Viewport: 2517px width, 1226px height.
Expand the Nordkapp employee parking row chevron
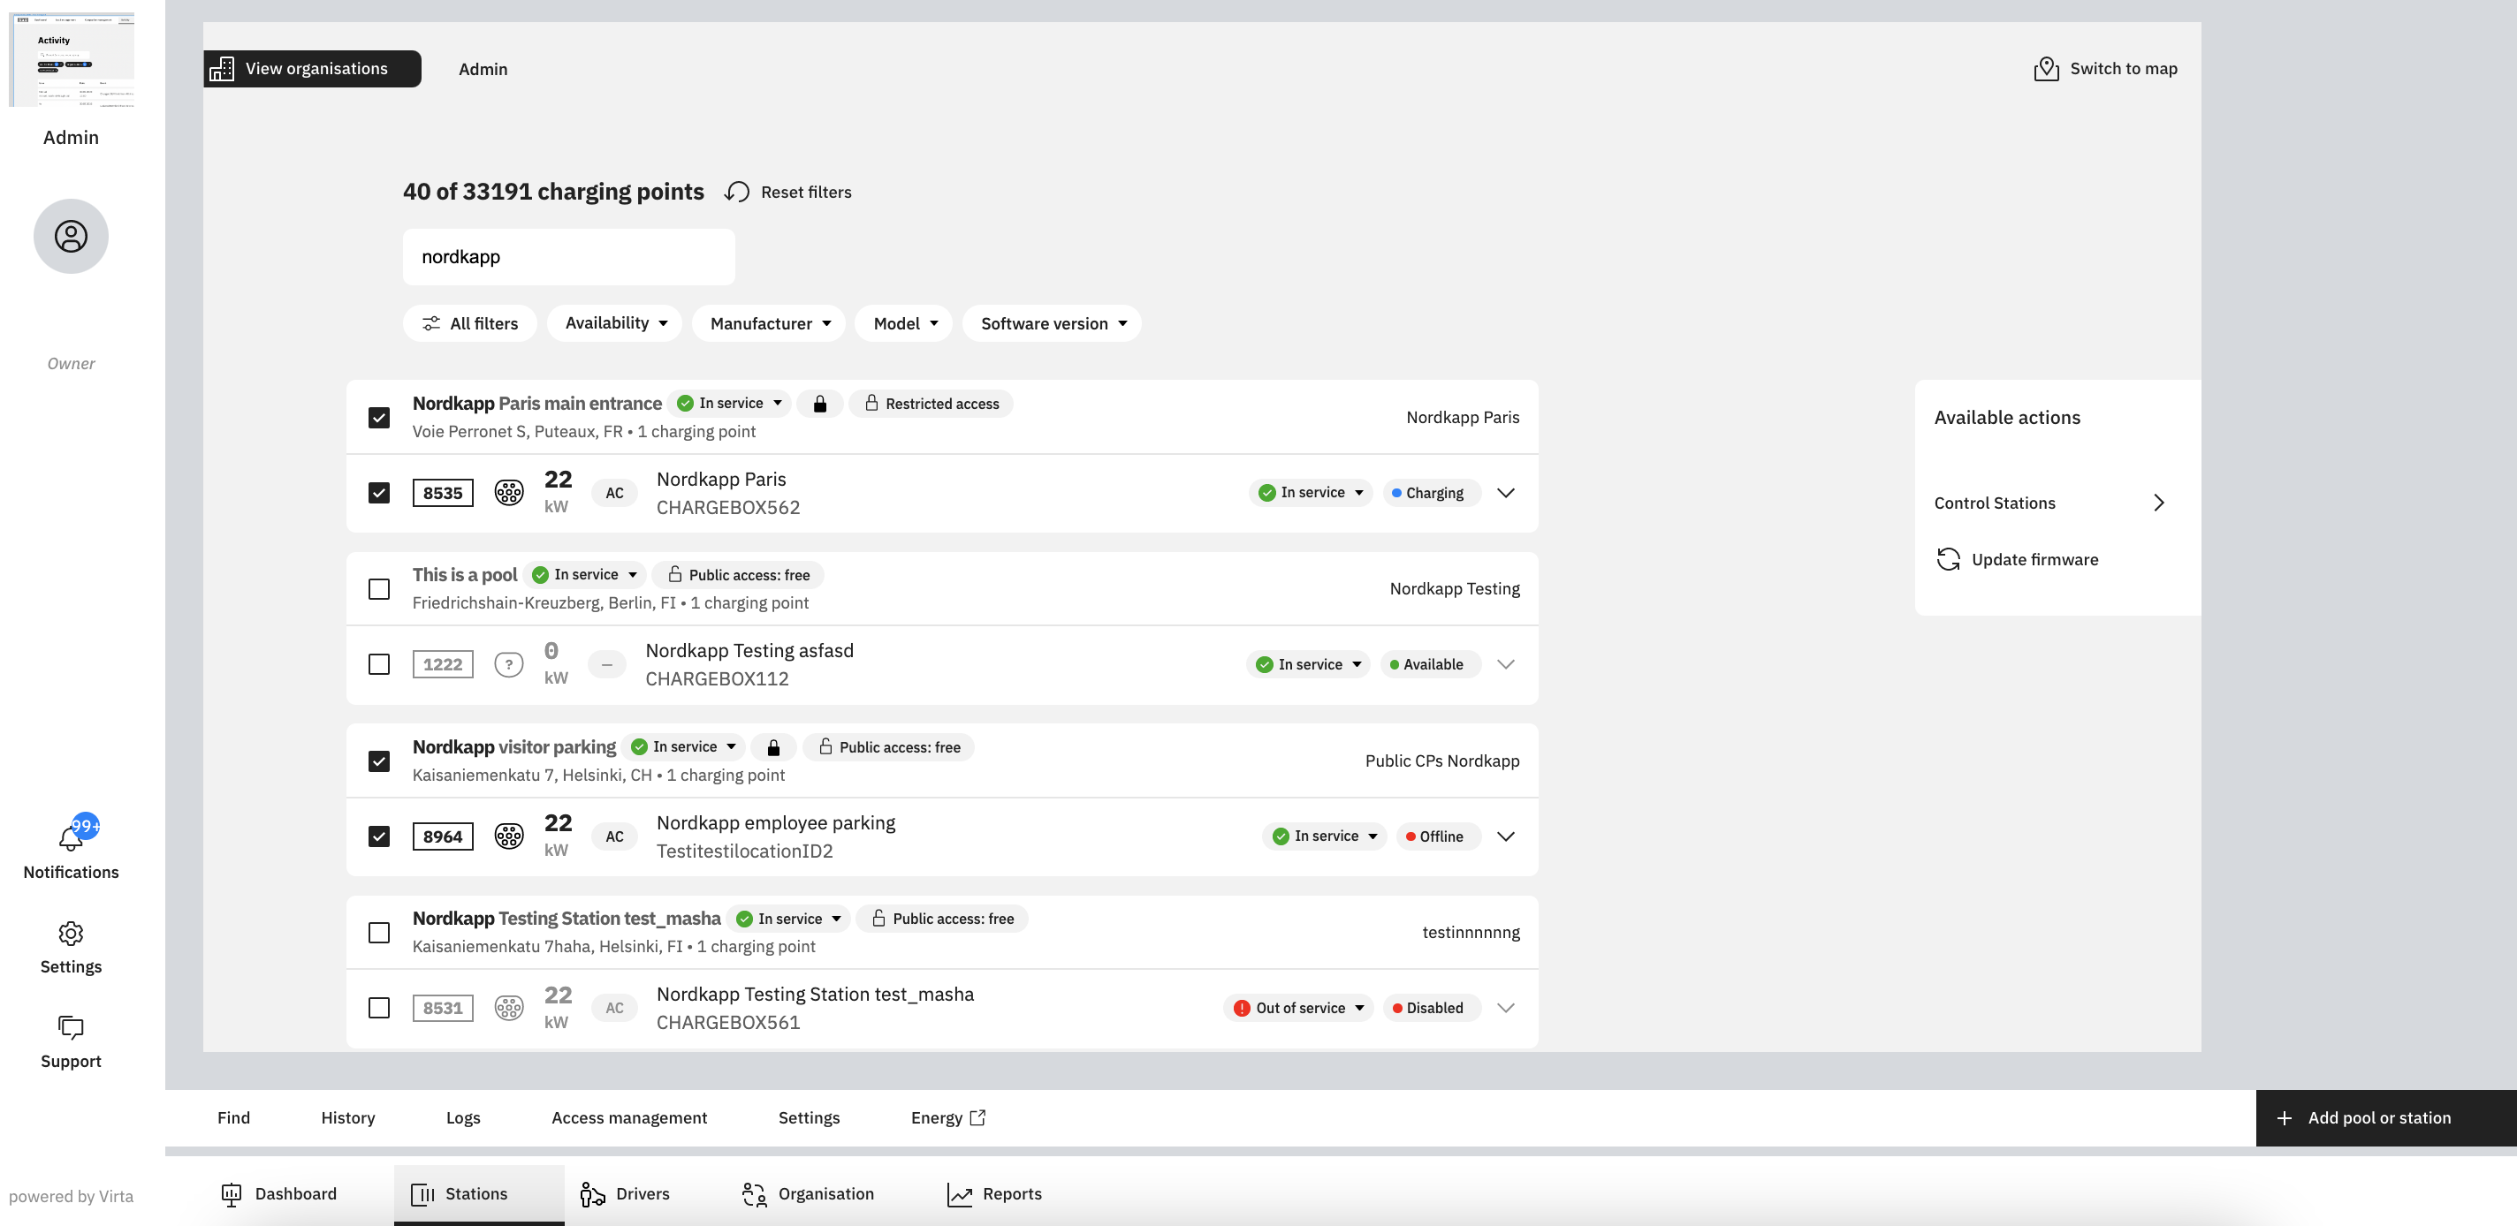(x=1506, y=836)
